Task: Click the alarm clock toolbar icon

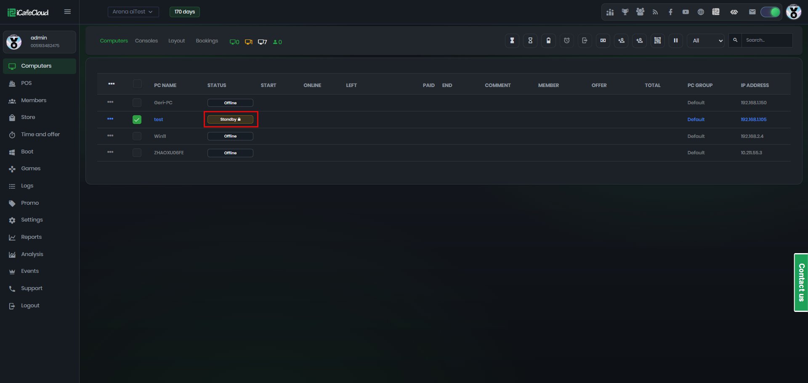Action: click(x=567, y=41)
